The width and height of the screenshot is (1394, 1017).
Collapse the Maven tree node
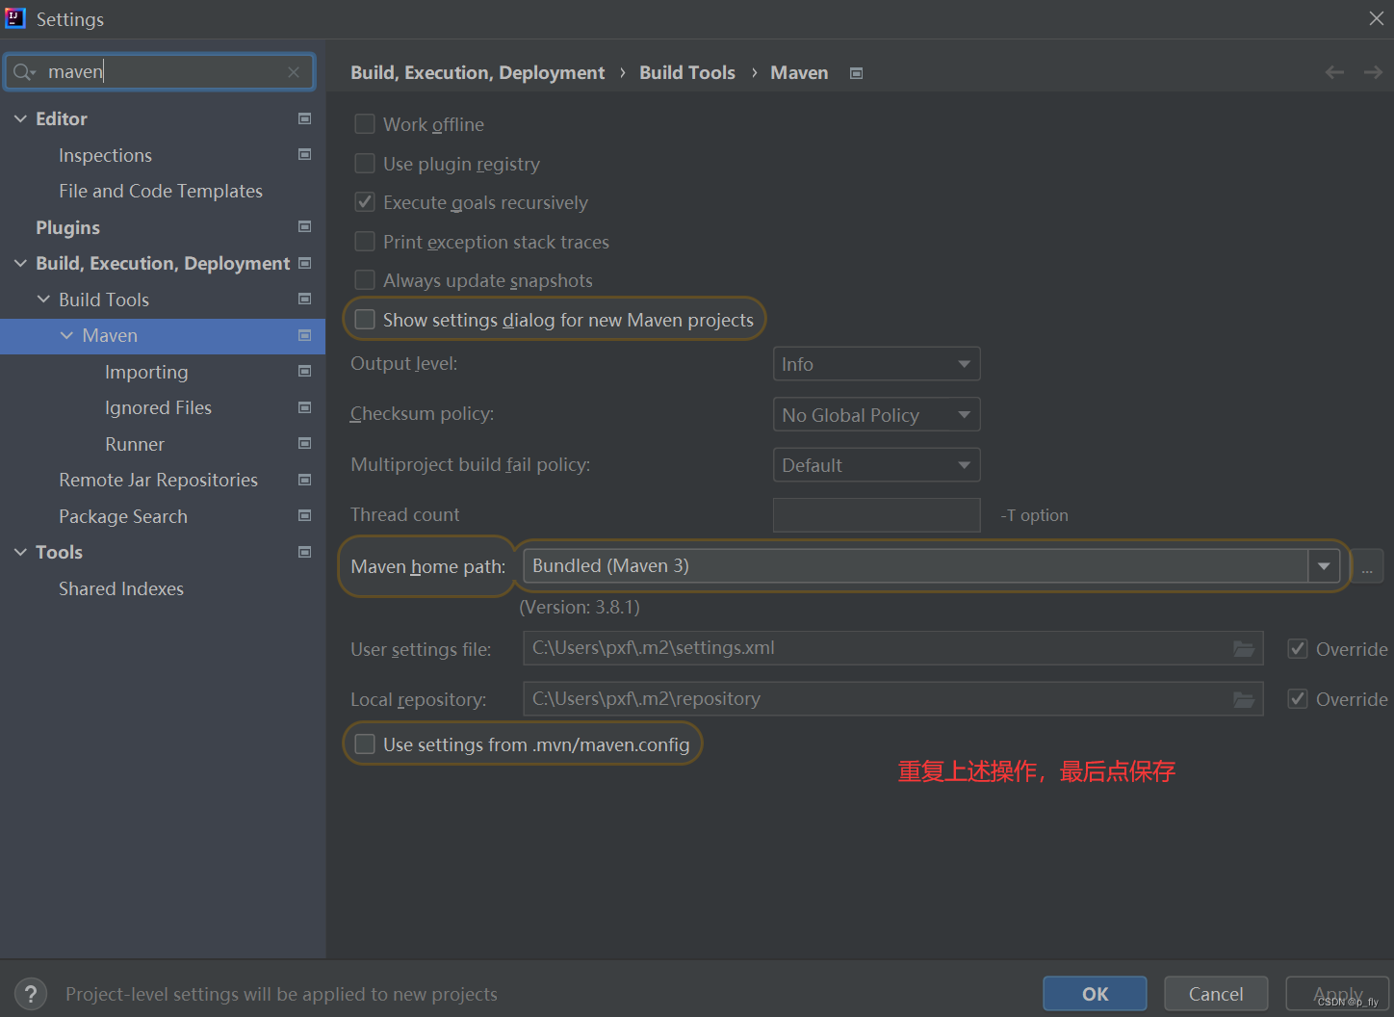tap(66, 335)
